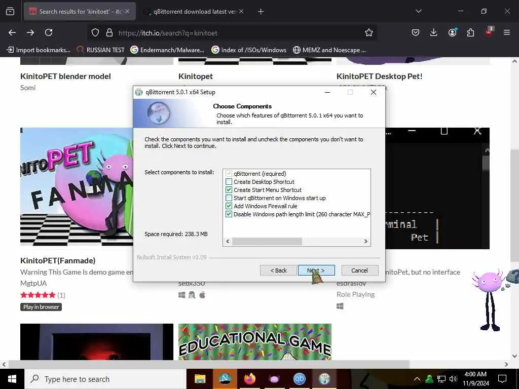Open Endermanch/Malware bookmark
The height and width of the screenshot is (389, 519).
click(x=167, y=50)
